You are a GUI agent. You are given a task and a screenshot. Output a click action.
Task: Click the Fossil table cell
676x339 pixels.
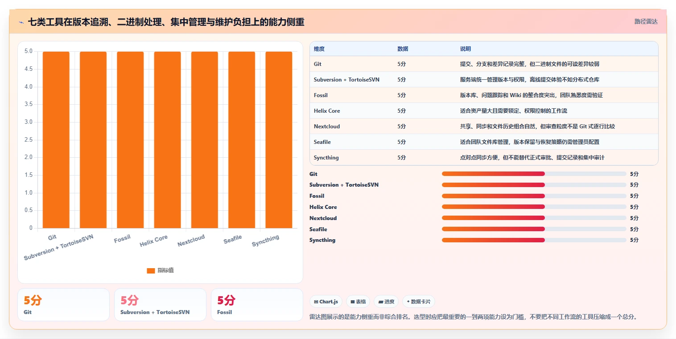pos(321,95)
